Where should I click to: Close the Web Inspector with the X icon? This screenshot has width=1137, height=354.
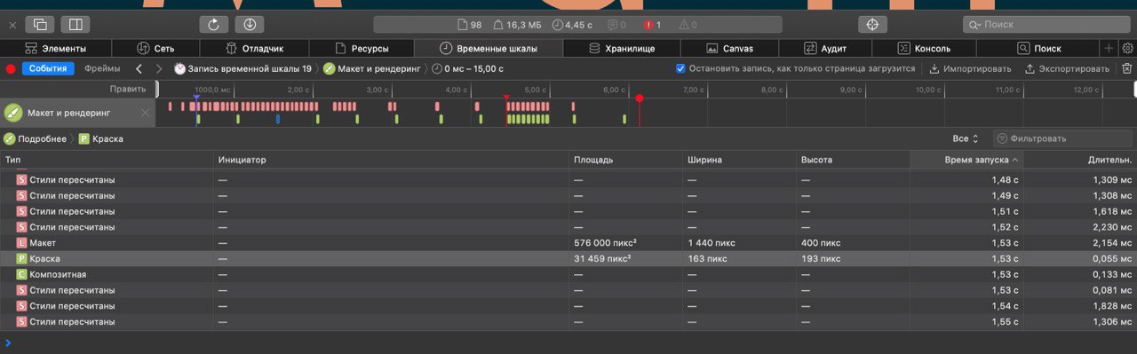tap(12, 25)
